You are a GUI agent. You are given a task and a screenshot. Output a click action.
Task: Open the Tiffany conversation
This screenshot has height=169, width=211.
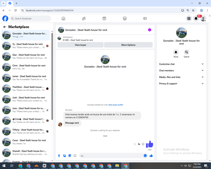(25, 131)
